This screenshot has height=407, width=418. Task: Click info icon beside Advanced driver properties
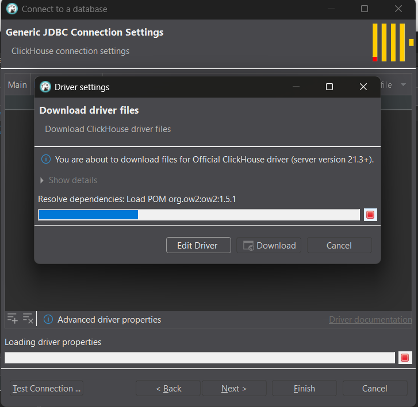[x=49, y=319]
